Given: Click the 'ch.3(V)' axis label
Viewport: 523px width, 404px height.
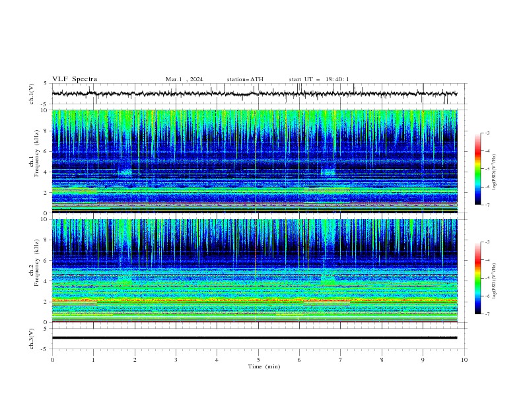Looking at the screenshot, I should coord(32,339).
